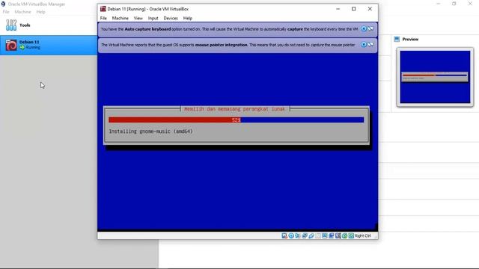
Task: Restore down the VirtualBox Manager window
Action: 454,4
